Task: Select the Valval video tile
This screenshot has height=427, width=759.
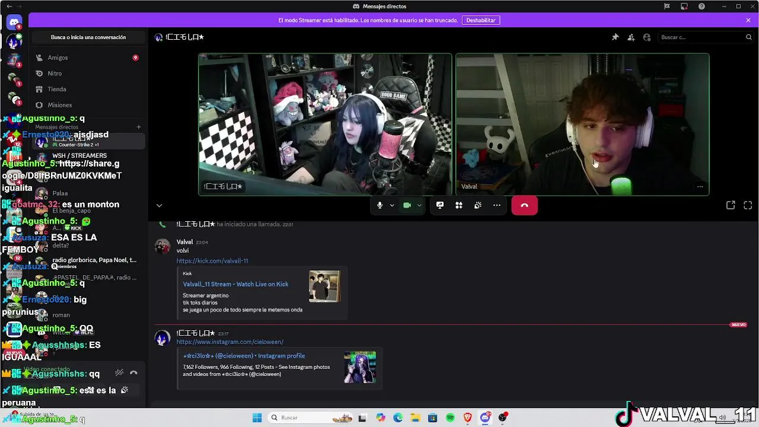Action: click(582, 125)
